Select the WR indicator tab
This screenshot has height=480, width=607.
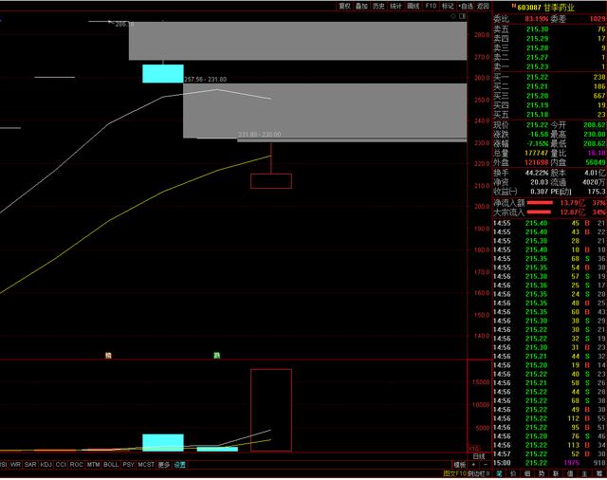[15, 464]
